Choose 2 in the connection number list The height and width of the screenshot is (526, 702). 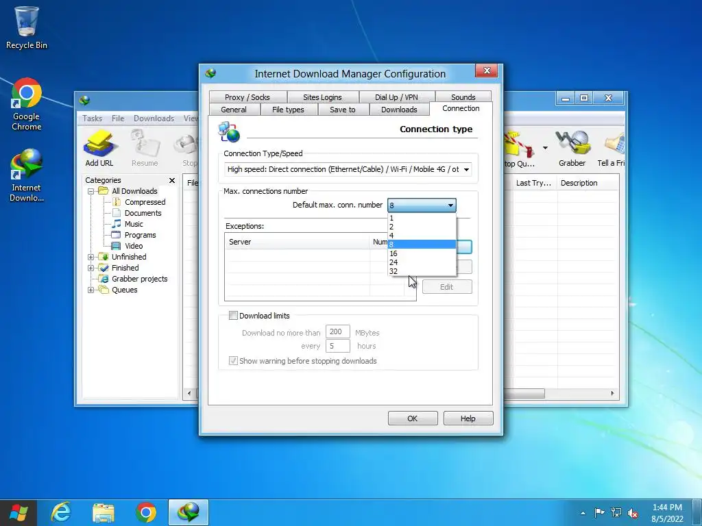pos(422,227)
